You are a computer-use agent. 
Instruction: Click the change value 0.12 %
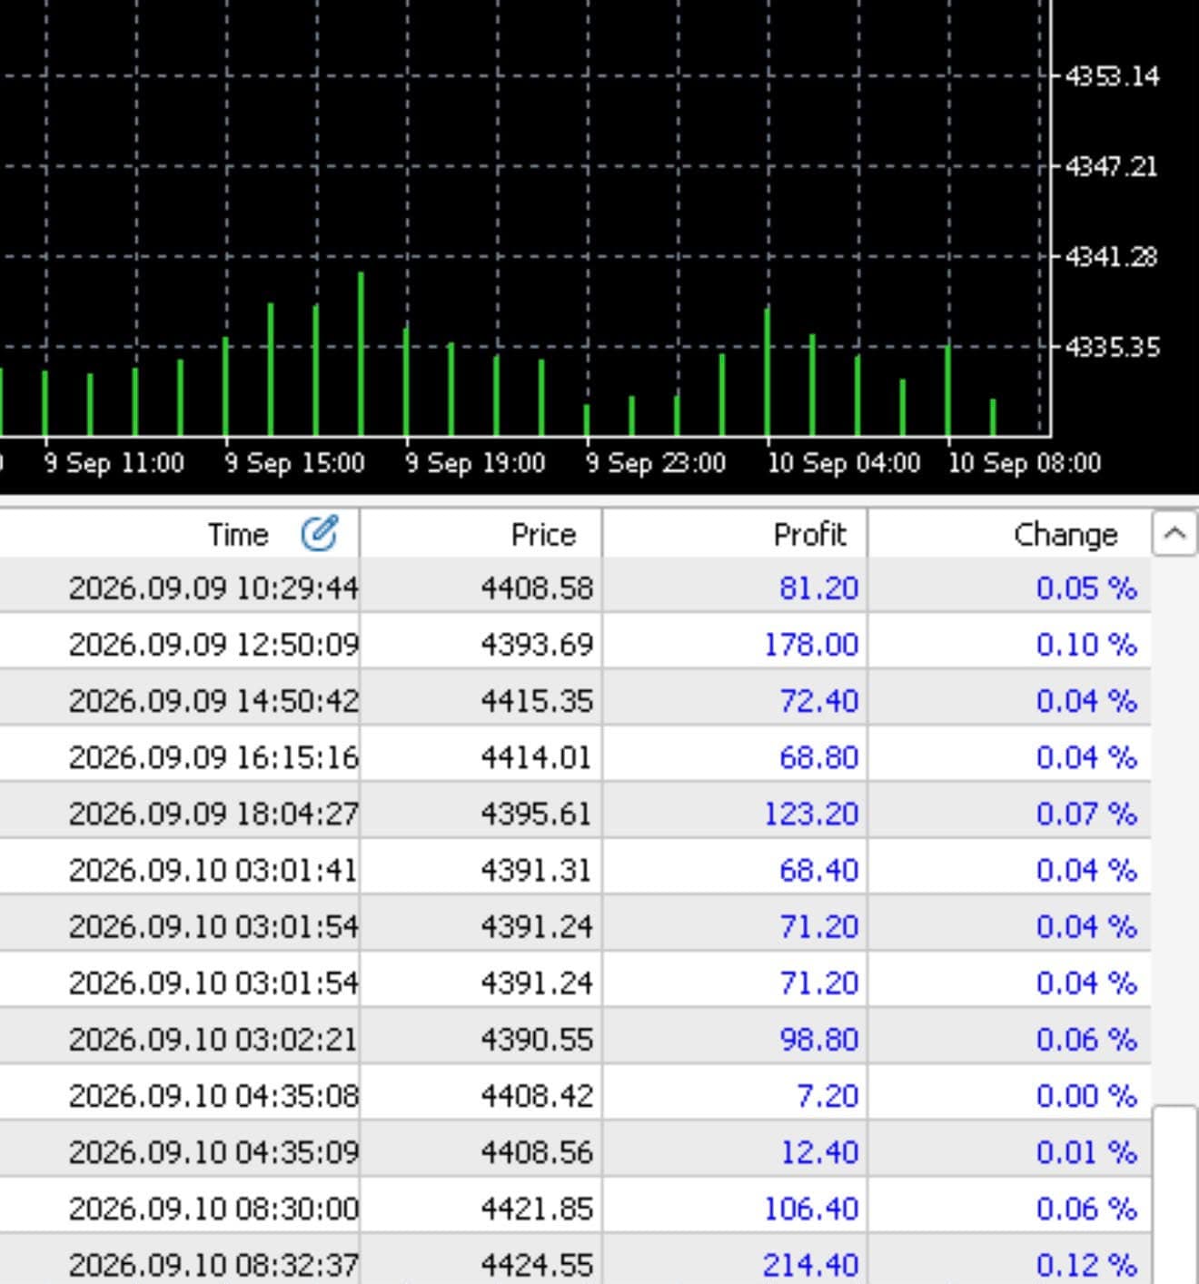coord(1086,1263)
